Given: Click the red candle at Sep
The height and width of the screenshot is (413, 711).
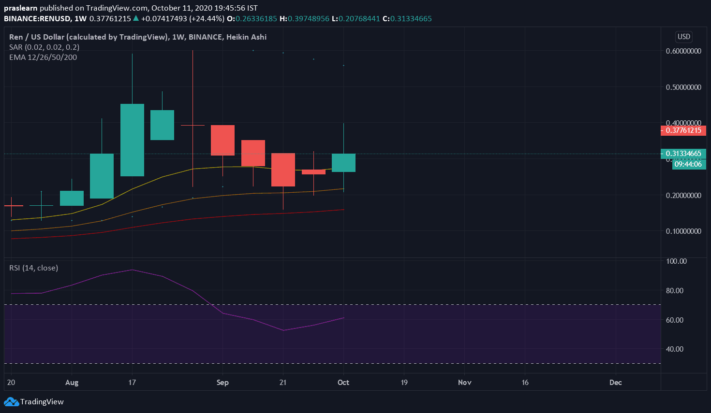Looking at the screenshot, I should pos(222,140).
